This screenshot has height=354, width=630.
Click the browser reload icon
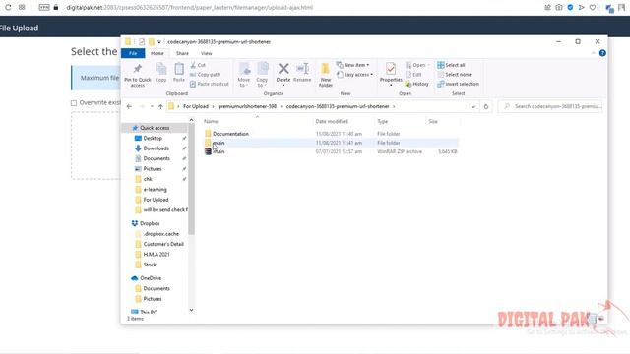point(8,7)
